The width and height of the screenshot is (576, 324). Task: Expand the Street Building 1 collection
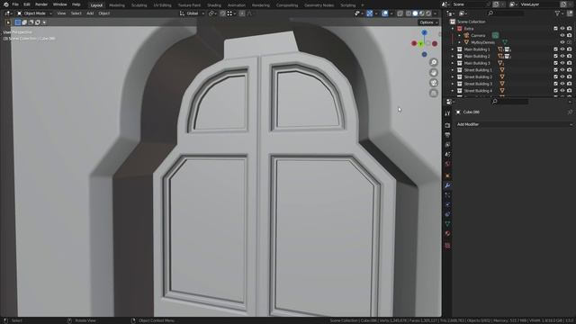click(453, 70)
